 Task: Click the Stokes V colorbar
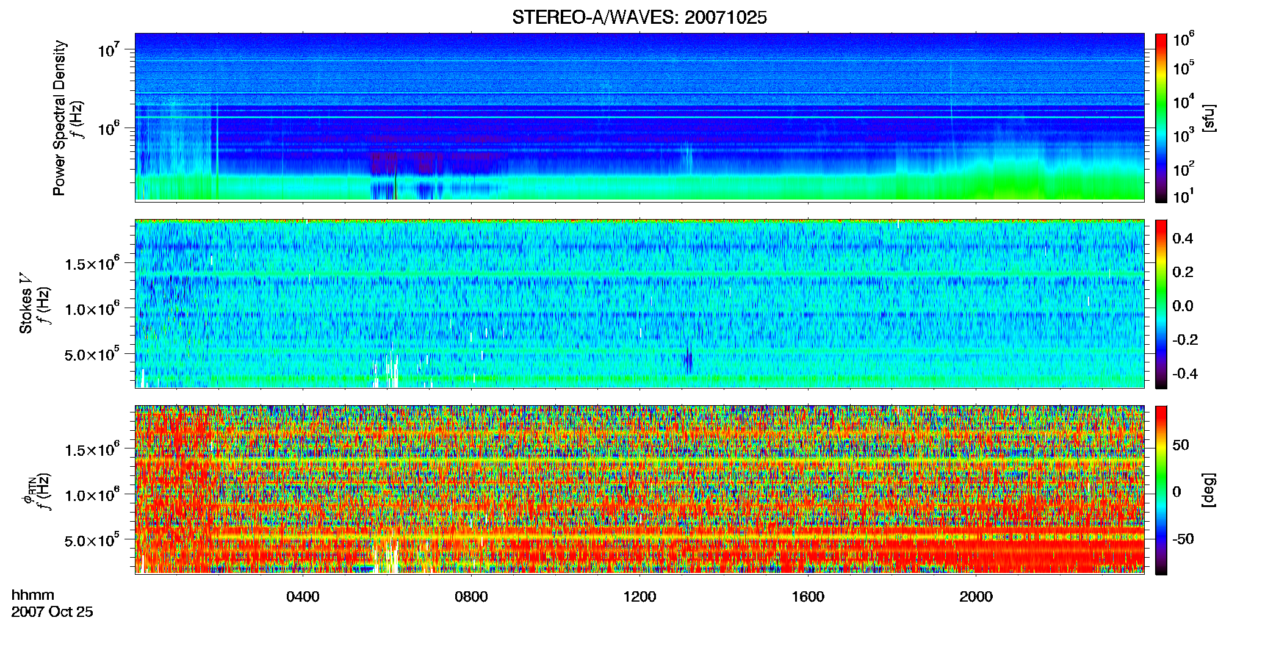point(1161,304)
